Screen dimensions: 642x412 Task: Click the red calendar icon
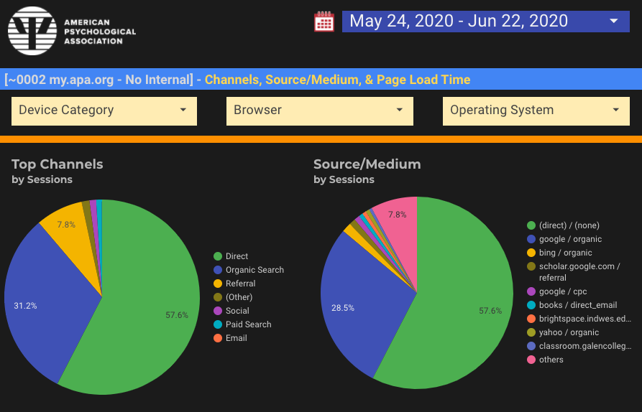pos(324,22)
